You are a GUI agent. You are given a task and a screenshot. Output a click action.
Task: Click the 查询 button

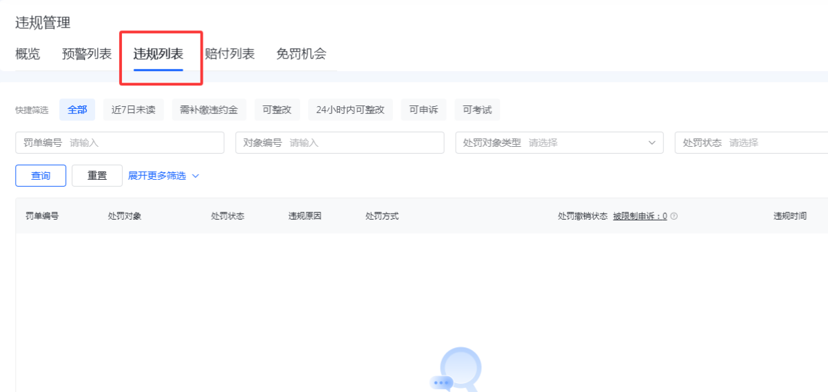click(41, 176)
